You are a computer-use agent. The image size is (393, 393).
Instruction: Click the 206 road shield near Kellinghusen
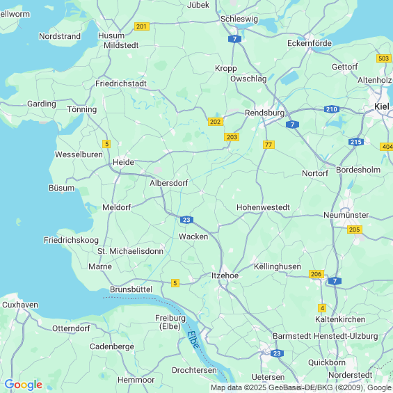316,274
